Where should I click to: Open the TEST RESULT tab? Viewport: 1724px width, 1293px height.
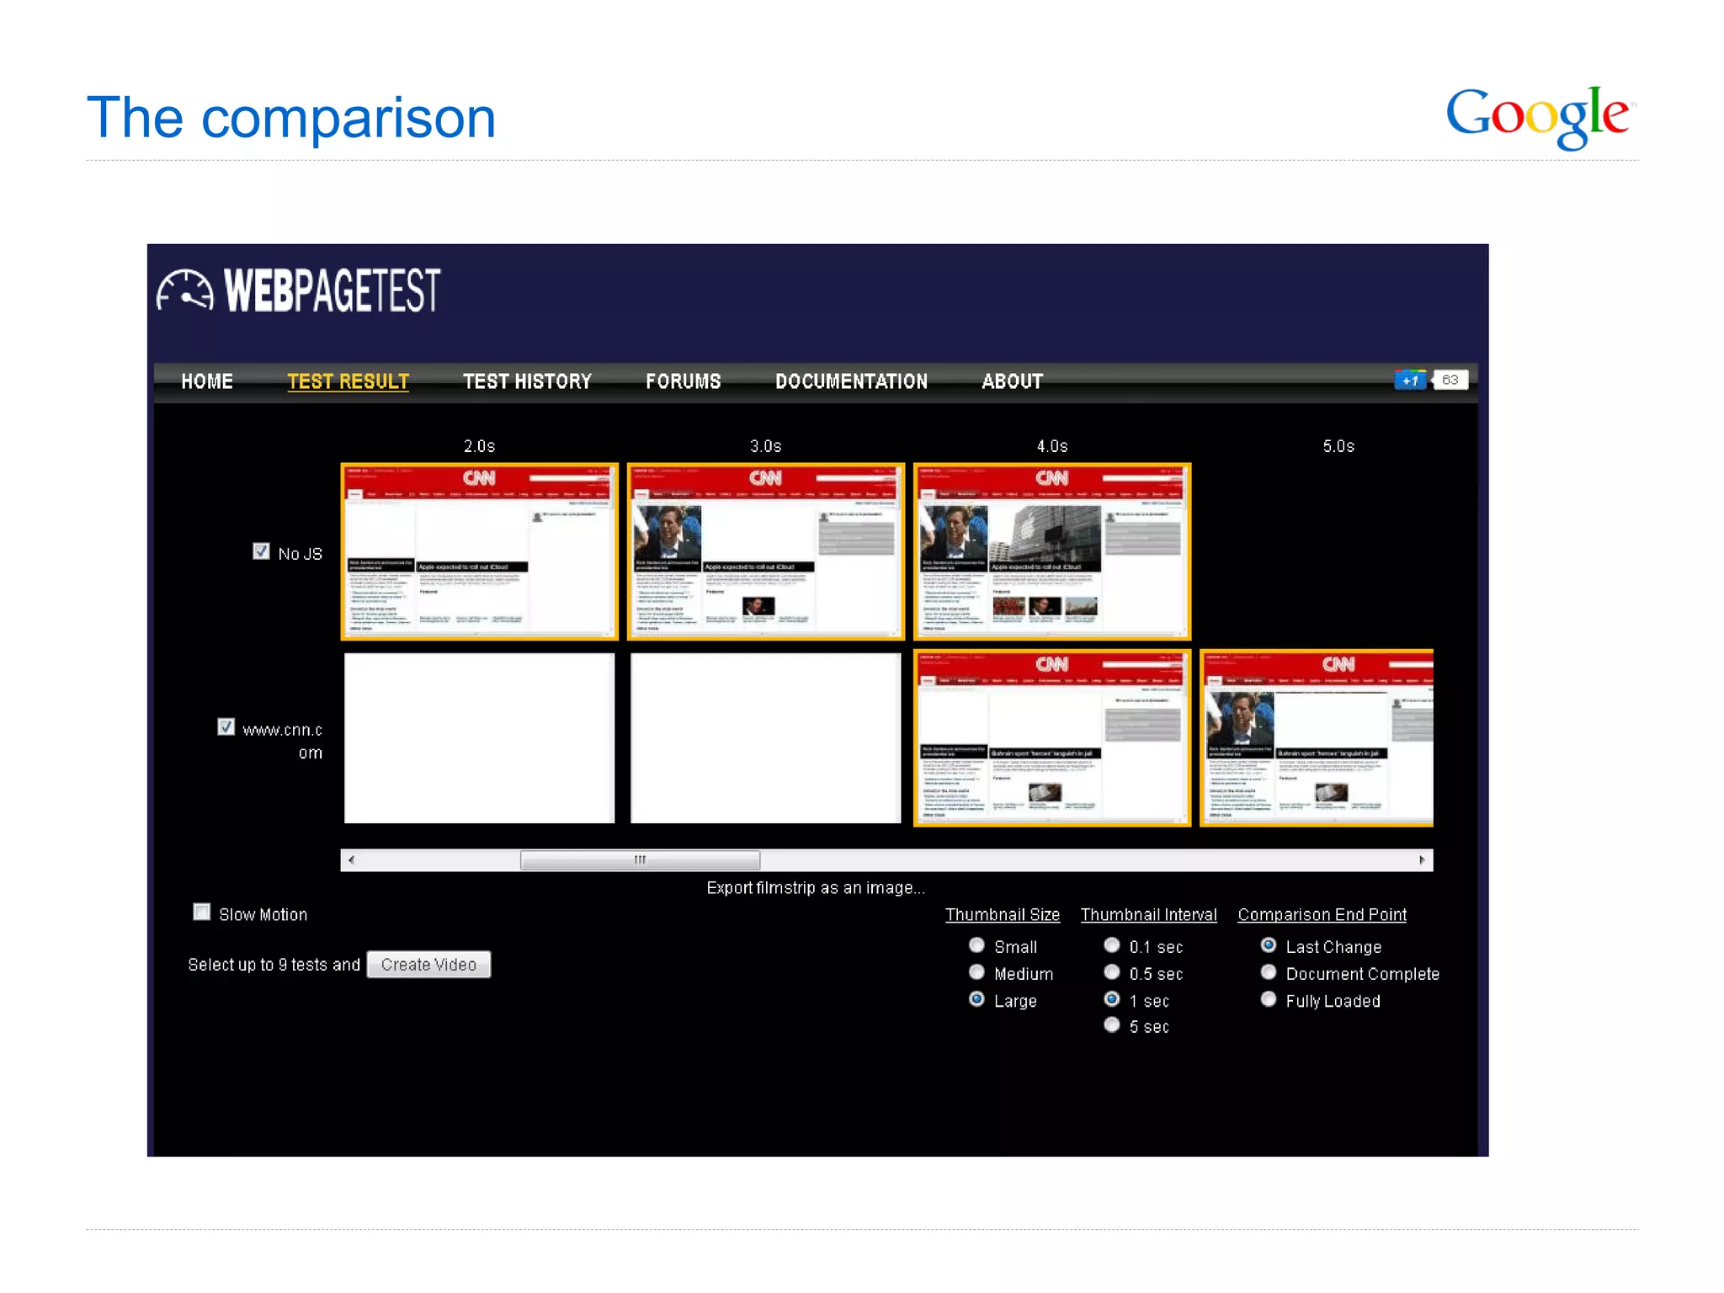pyautogui.click(x=349, y=381)
